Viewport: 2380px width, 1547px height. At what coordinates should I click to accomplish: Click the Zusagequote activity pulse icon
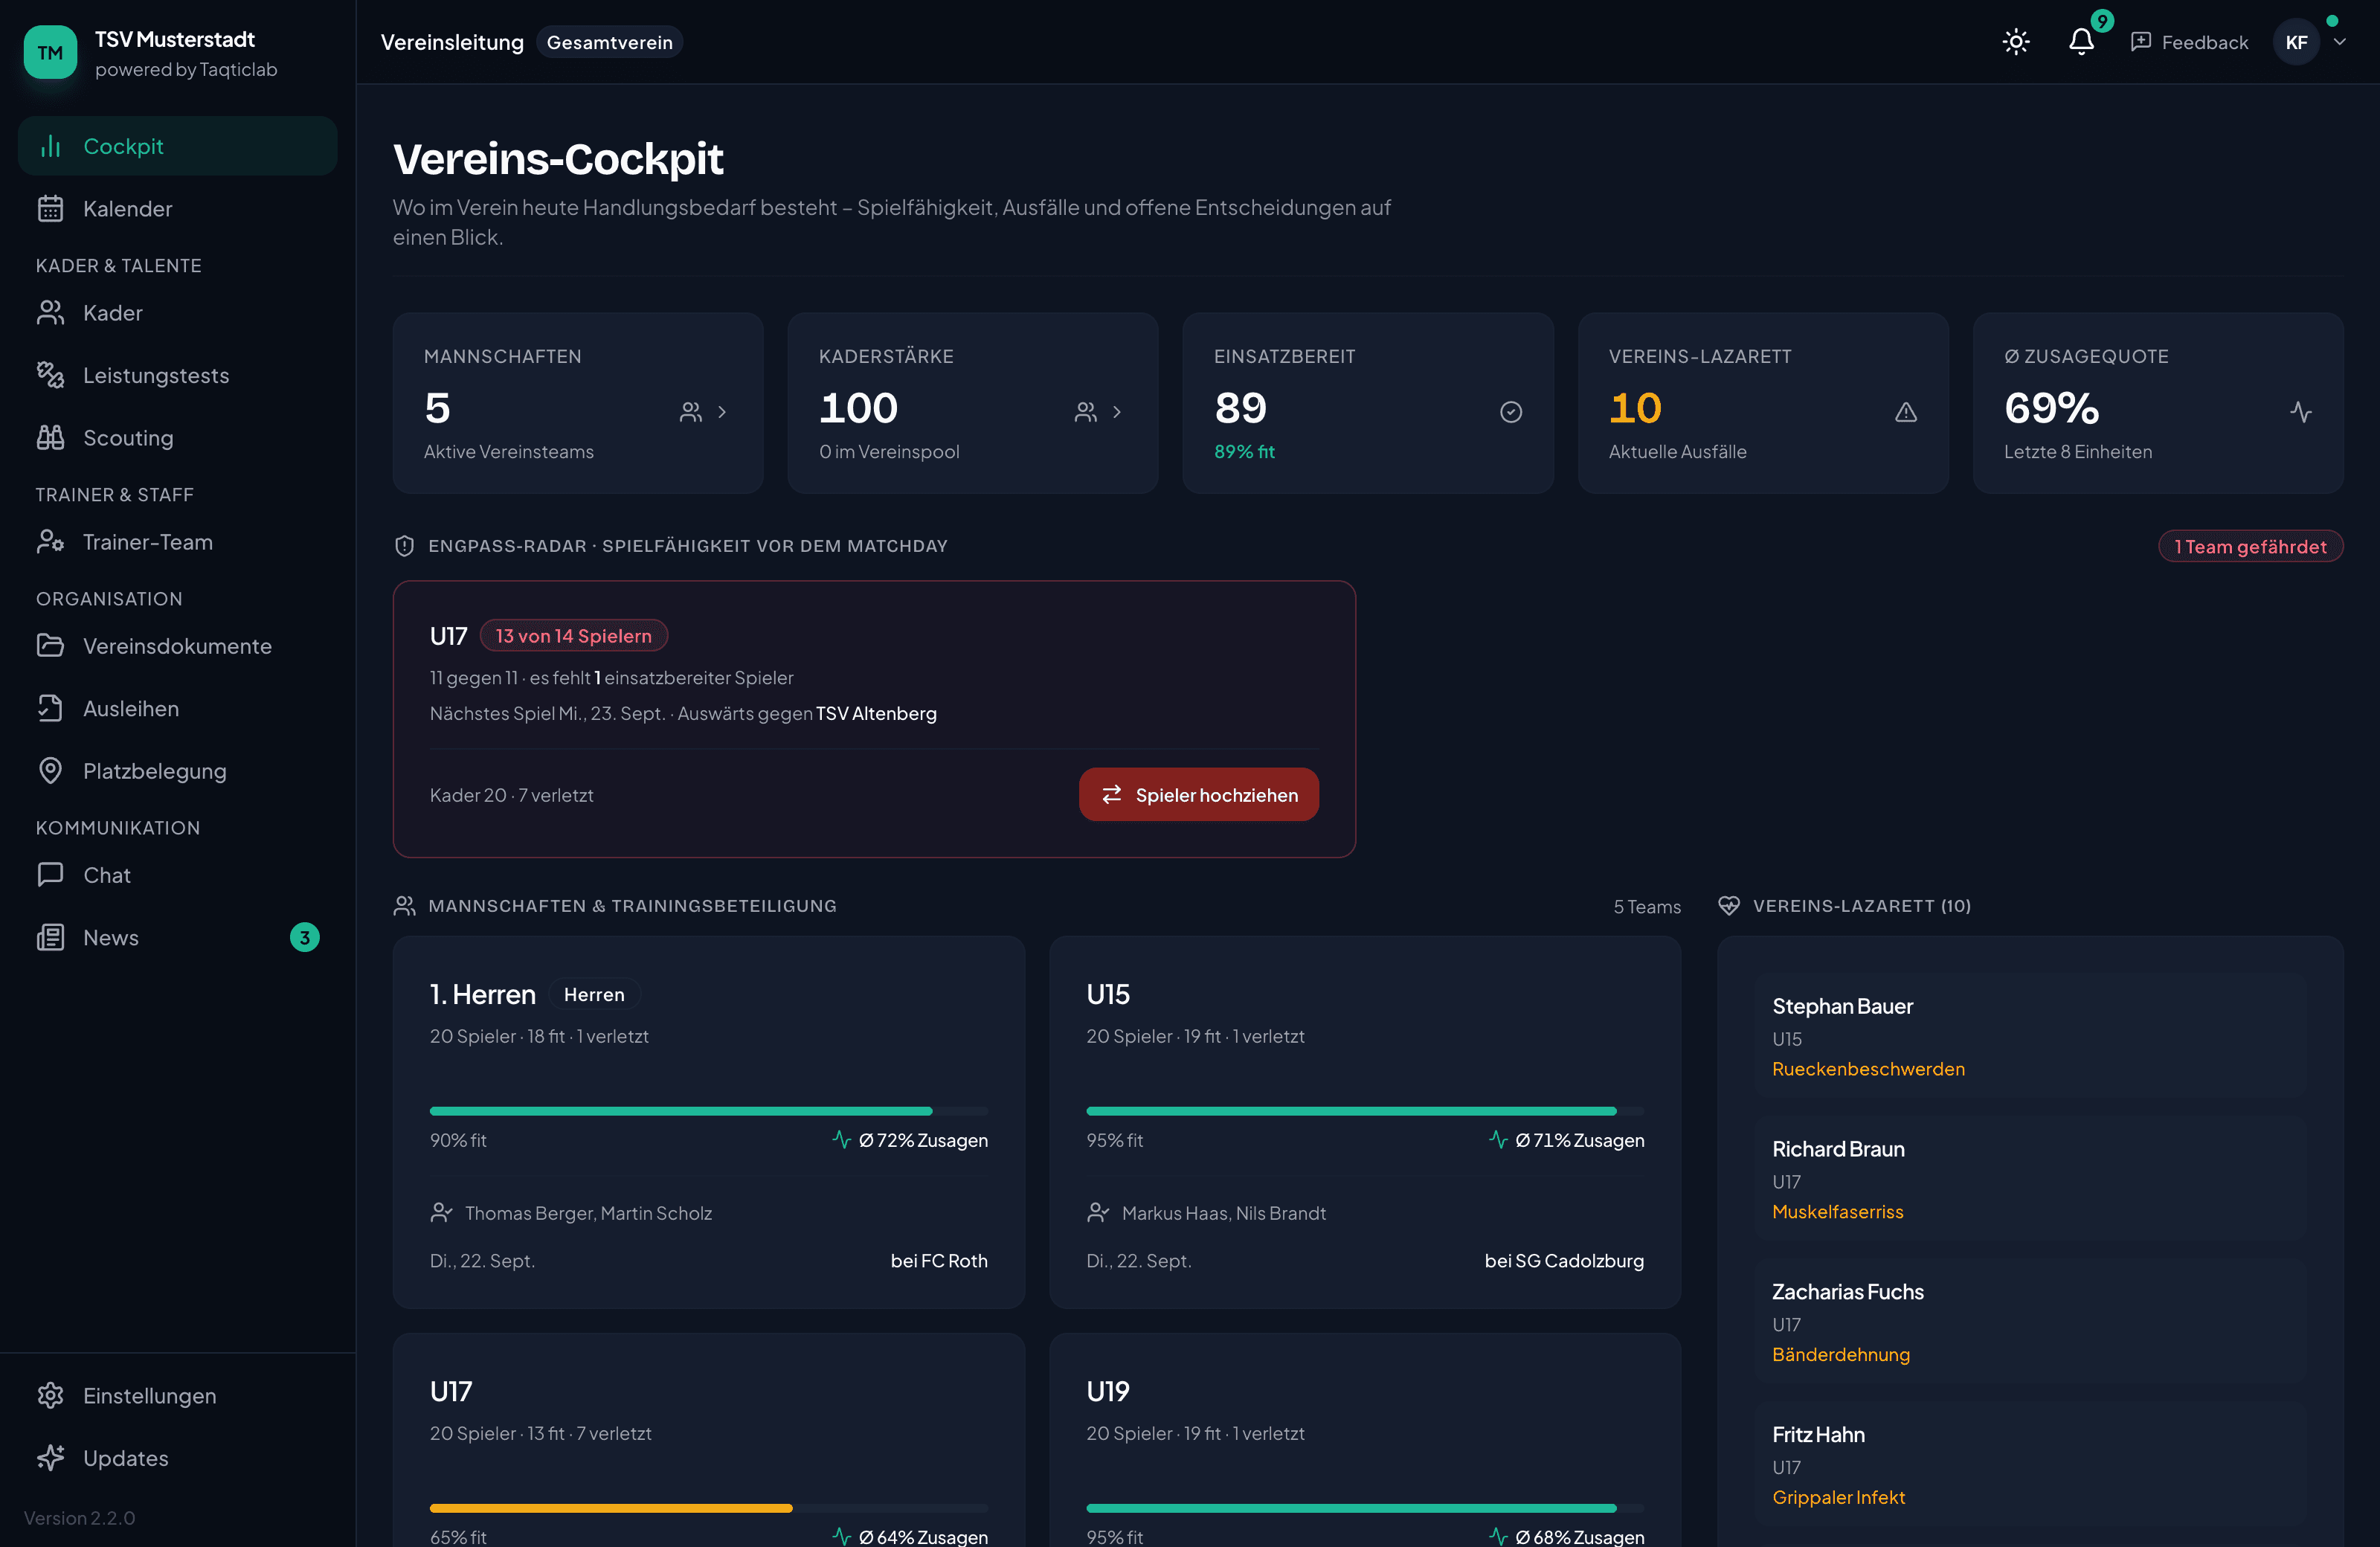coord(2301,412)
